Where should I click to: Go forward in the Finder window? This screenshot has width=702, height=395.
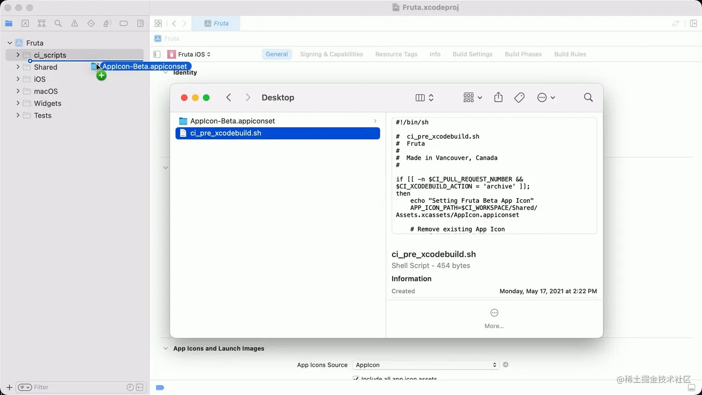248,97
